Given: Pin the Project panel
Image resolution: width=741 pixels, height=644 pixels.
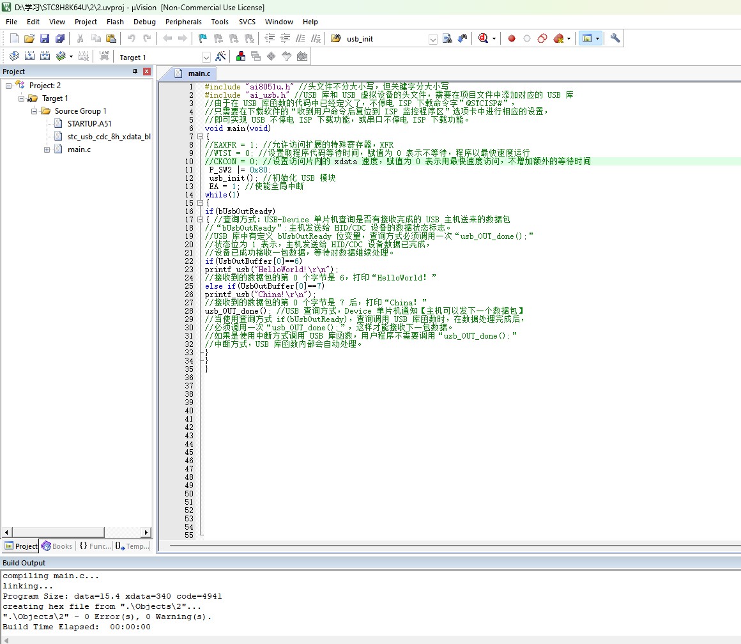Looking at the screenshot, I should coord(135,72).
